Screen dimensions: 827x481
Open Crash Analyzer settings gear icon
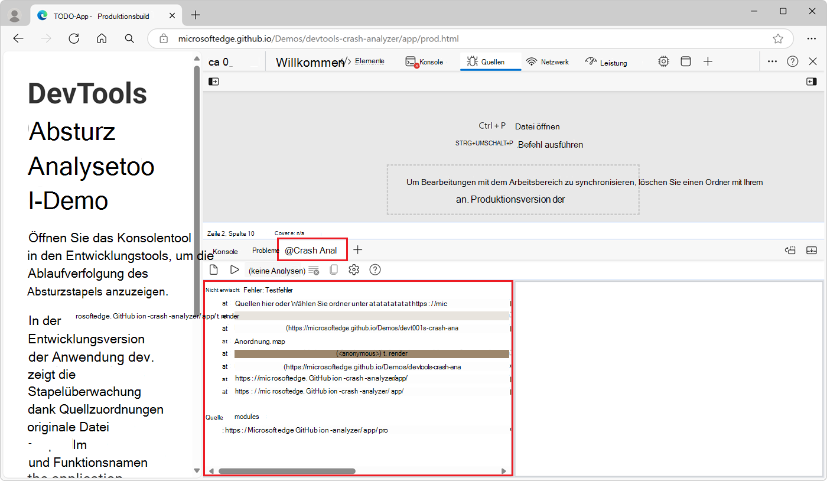pos(353,269)
